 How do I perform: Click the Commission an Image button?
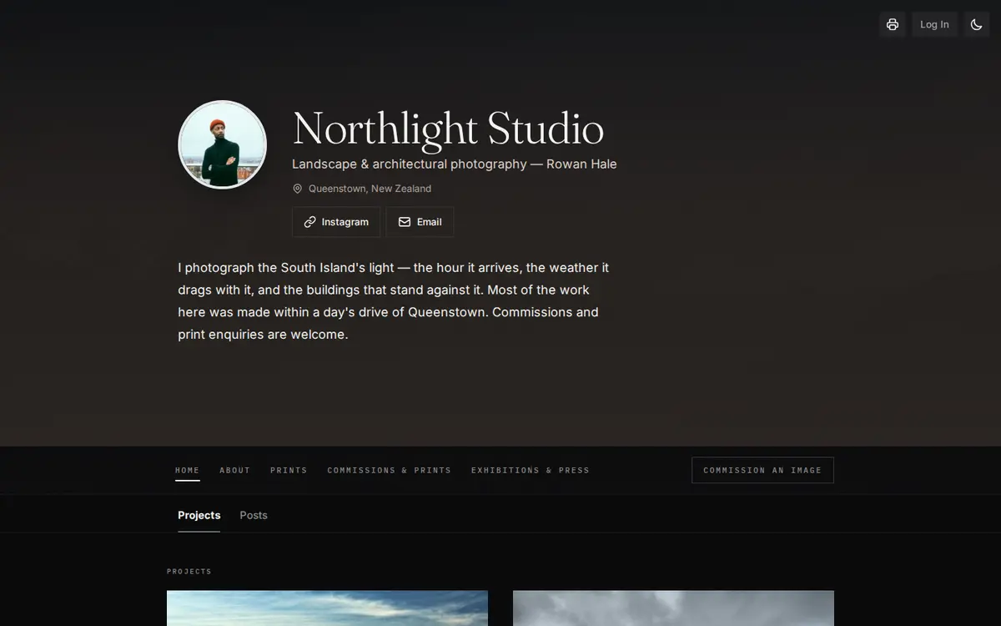pyautogui.click(x=762, y=470)
